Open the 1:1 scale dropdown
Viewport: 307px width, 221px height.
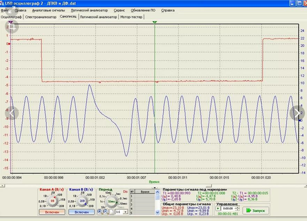click(125, 212)
